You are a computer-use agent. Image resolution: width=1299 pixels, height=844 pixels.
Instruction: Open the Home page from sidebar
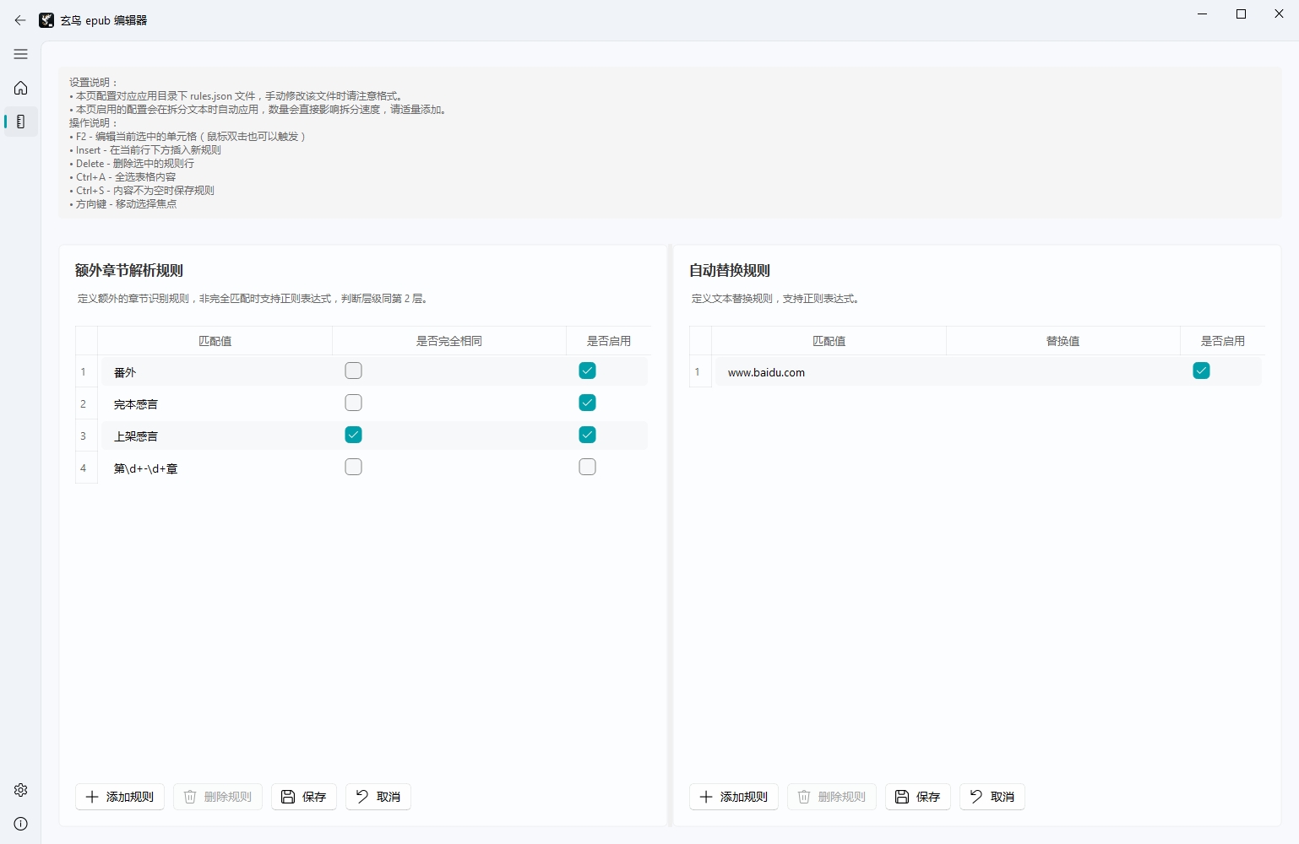point(21,88)
